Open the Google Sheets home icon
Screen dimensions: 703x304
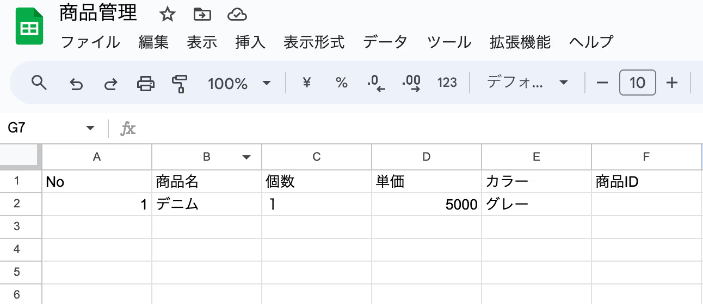pos(29,27)
